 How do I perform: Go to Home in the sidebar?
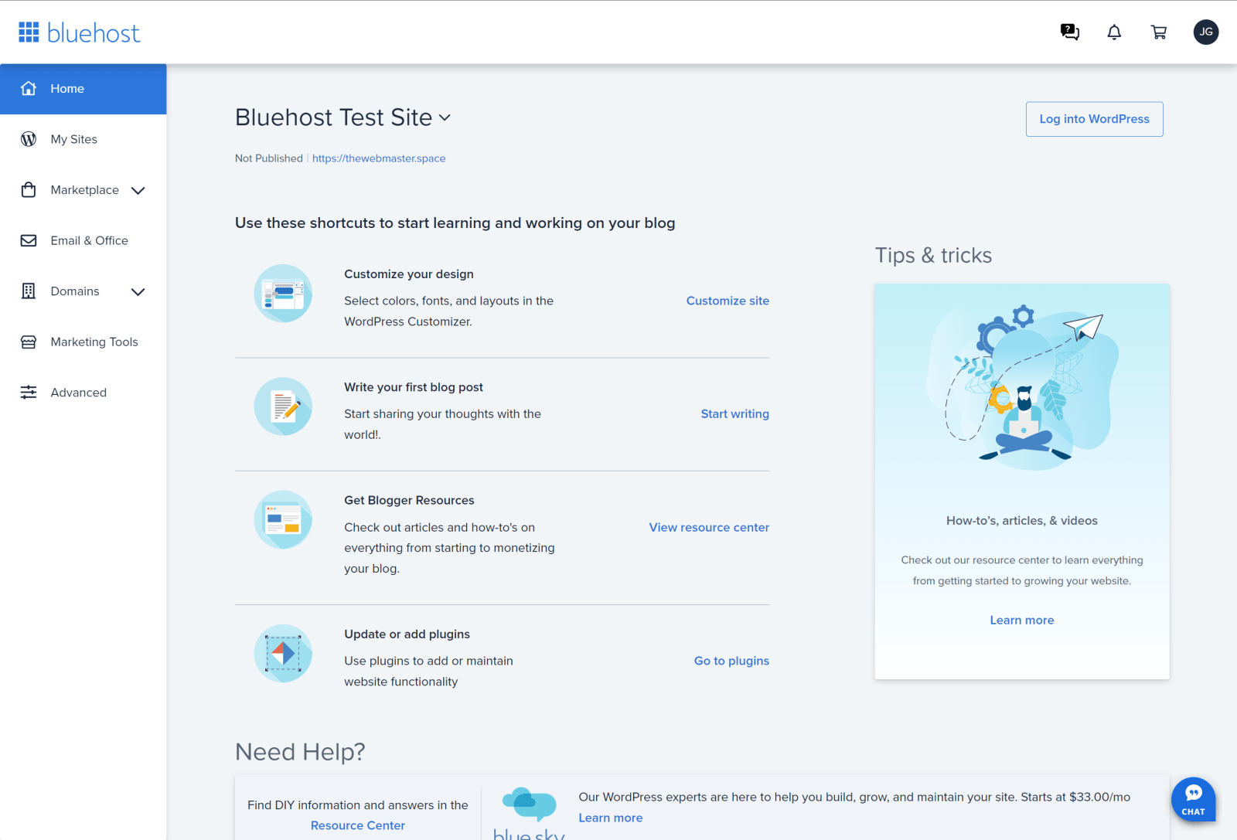[83, 89]
